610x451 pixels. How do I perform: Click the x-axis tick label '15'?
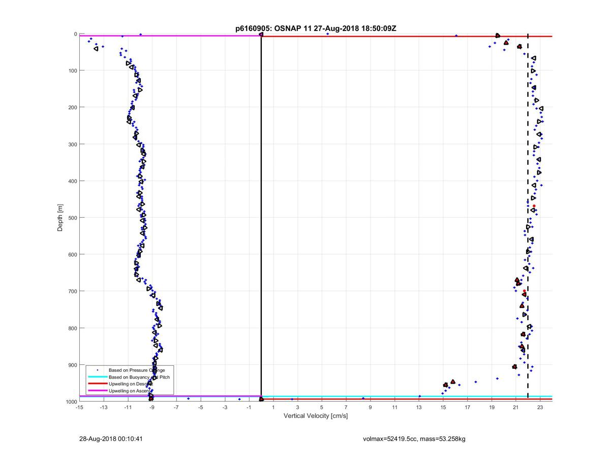tap(443, 407)
